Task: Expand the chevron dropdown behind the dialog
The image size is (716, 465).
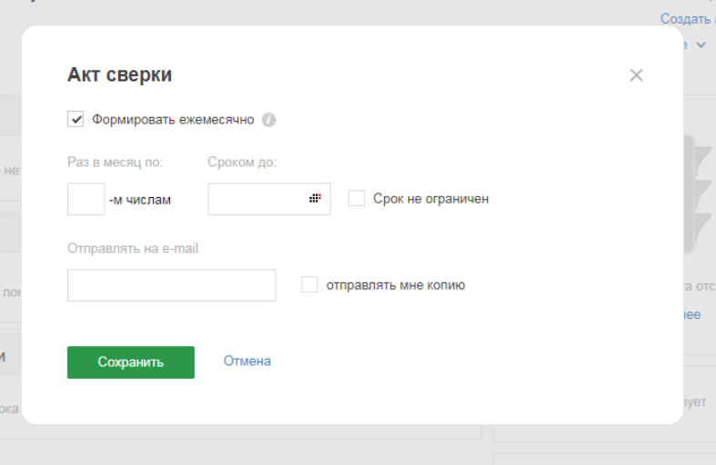Action: (701, 45)
